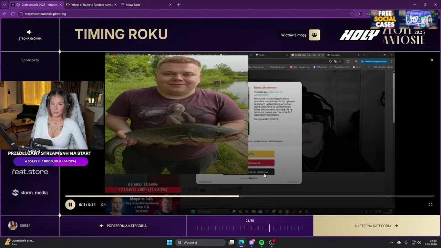Seek on the video progress bar

pos(250,196)
